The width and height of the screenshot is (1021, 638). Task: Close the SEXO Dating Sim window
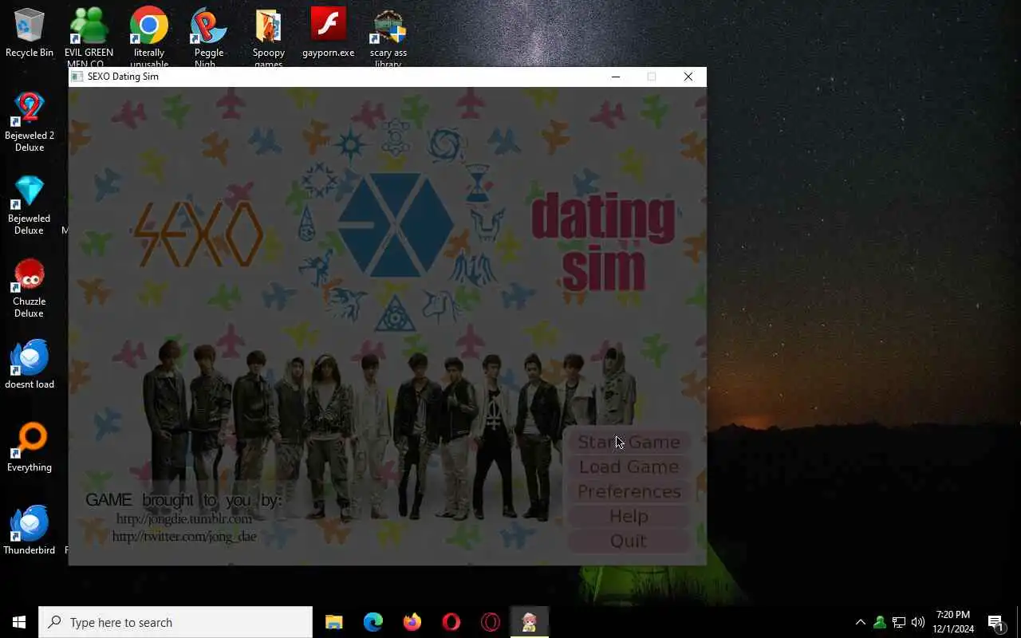click(x=688, y=77)
